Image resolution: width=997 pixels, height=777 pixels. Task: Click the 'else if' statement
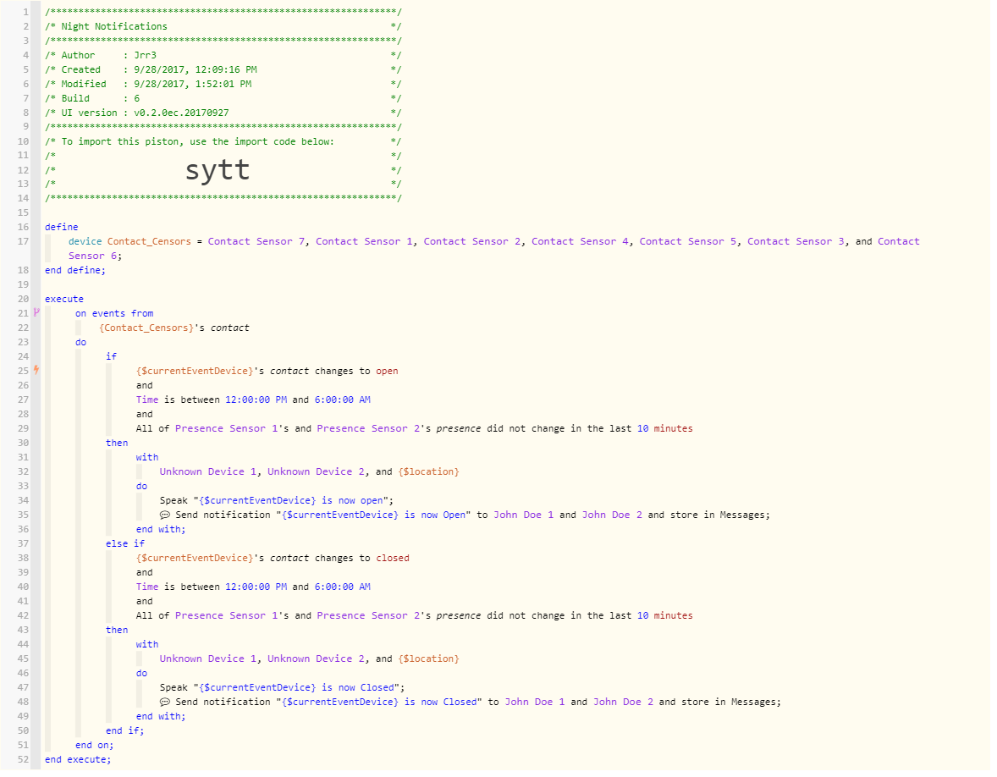point(125,543)
